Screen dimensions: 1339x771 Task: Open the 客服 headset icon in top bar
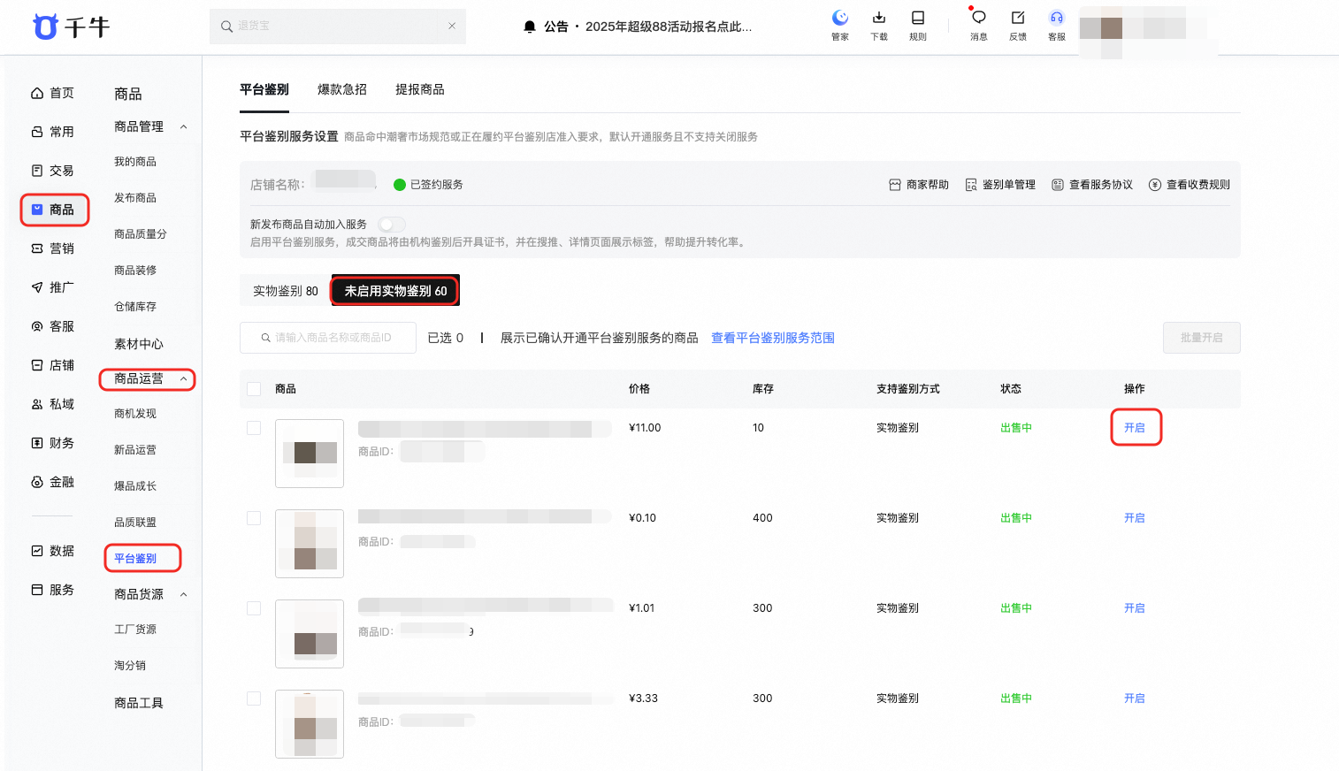pos(1057,25)
